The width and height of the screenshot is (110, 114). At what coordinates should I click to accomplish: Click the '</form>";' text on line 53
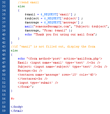[26, 87]
